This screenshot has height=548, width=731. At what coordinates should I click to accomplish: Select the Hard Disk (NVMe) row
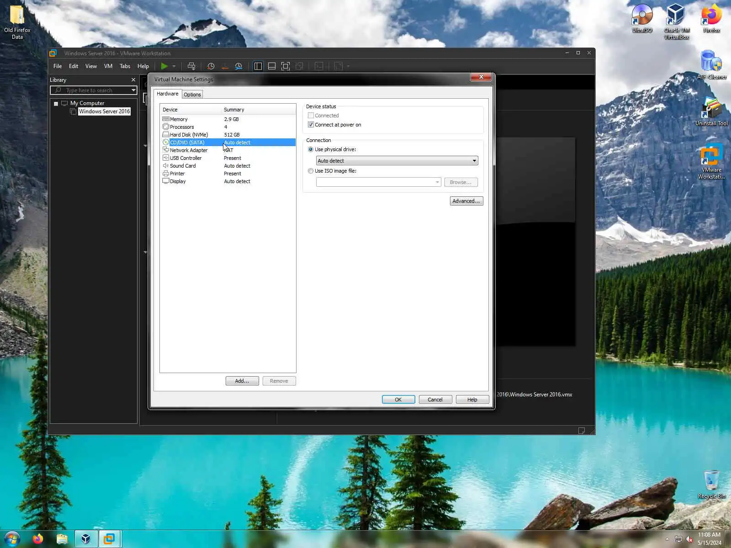point(228,135)
